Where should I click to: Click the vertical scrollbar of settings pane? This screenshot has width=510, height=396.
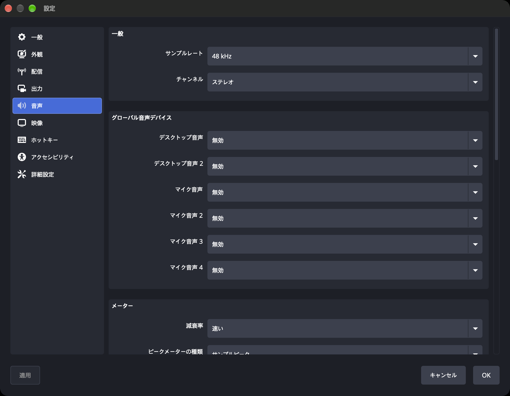496,94
